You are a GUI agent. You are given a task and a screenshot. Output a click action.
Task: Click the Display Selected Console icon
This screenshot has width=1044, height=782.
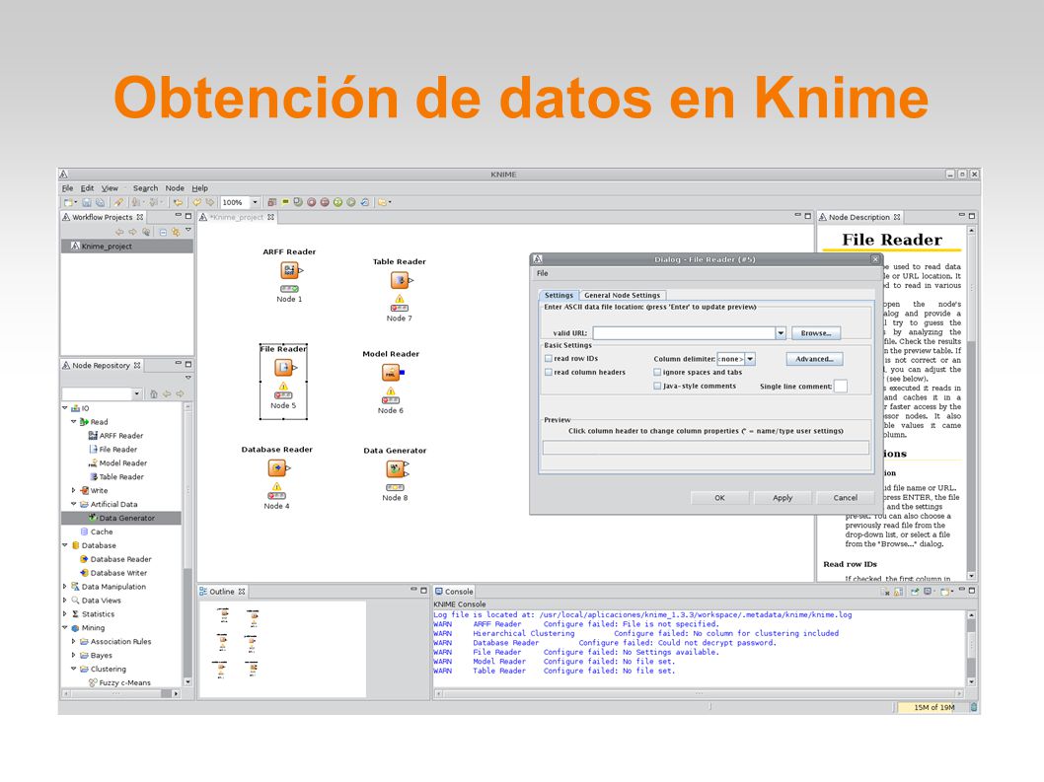[x=929, y=591]
